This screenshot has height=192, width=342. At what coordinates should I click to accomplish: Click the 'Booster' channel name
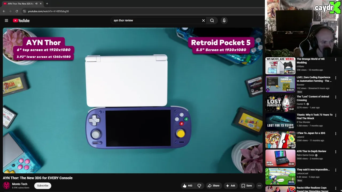click(300, 85)
